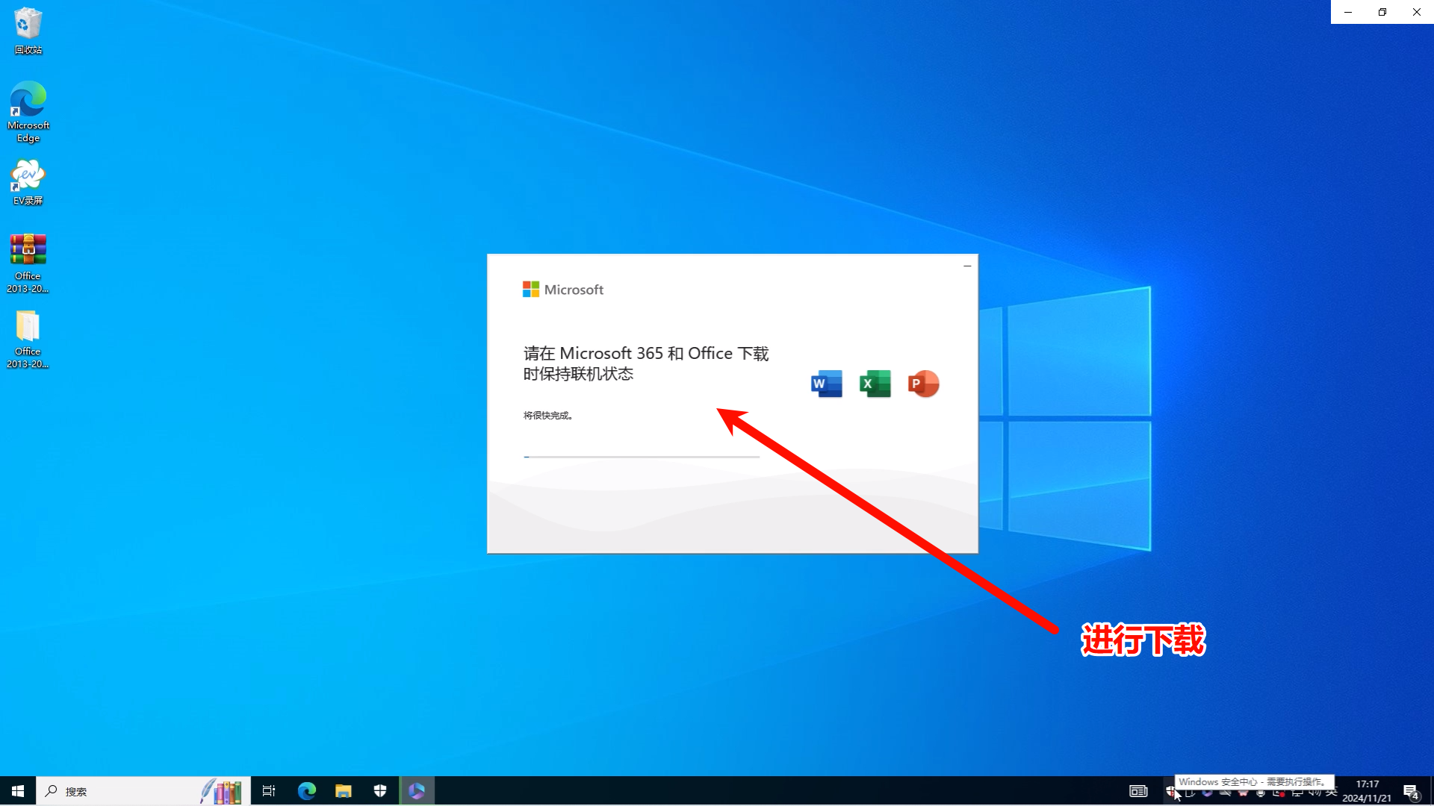Select the EV录屏 desktop shortcut
Screen dimensions: 1434x806
(28, 182)
